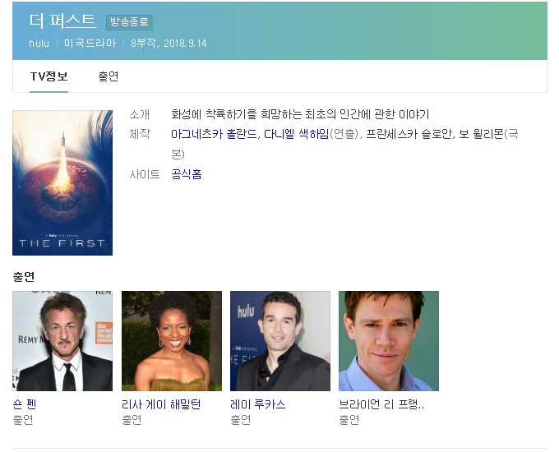This screenshot has width=559, height=452.
Task: Click the 출연 cast section heading
Action: [24, 277]
